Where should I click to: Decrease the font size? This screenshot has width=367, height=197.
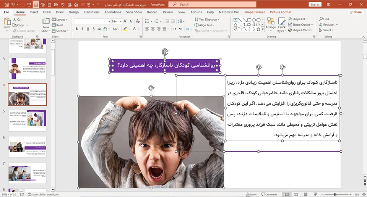tap(131, 21)
